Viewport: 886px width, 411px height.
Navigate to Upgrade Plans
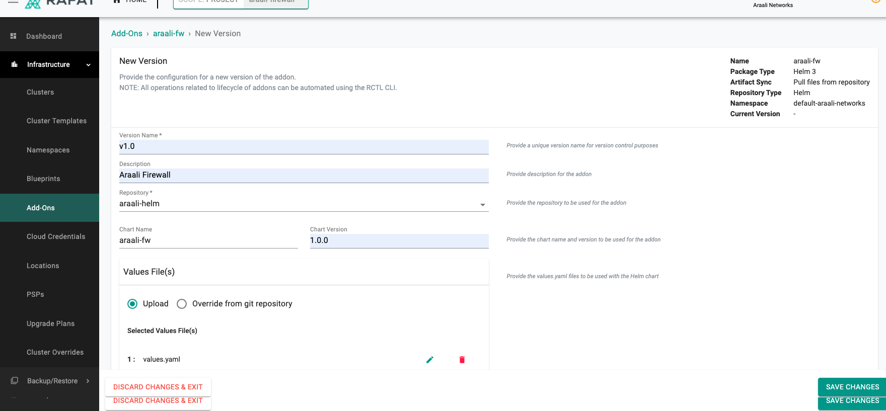[50, 323]
